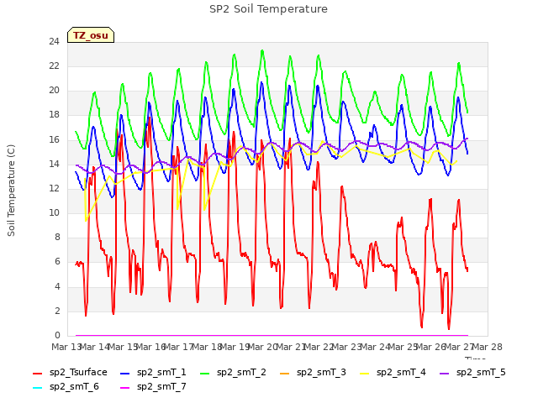The height and width of the screenshot is (403, 538).
Task: Toggle sp2_smT_2 legend entry
Action: [233, 373]
